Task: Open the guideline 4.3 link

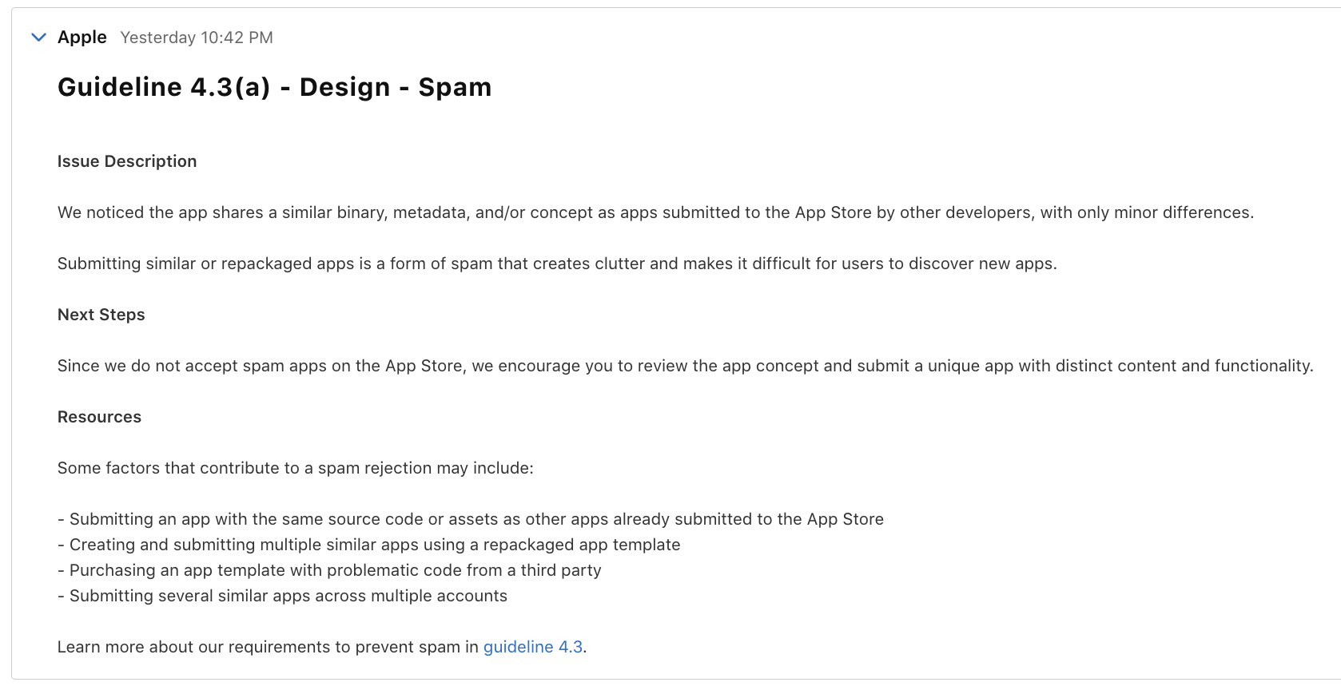Action: [533, 647]
